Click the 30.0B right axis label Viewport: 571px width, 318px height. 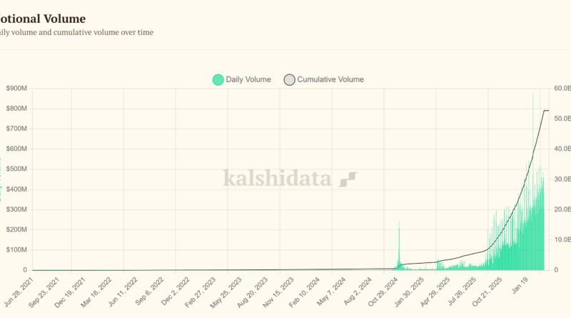[561, 179]
